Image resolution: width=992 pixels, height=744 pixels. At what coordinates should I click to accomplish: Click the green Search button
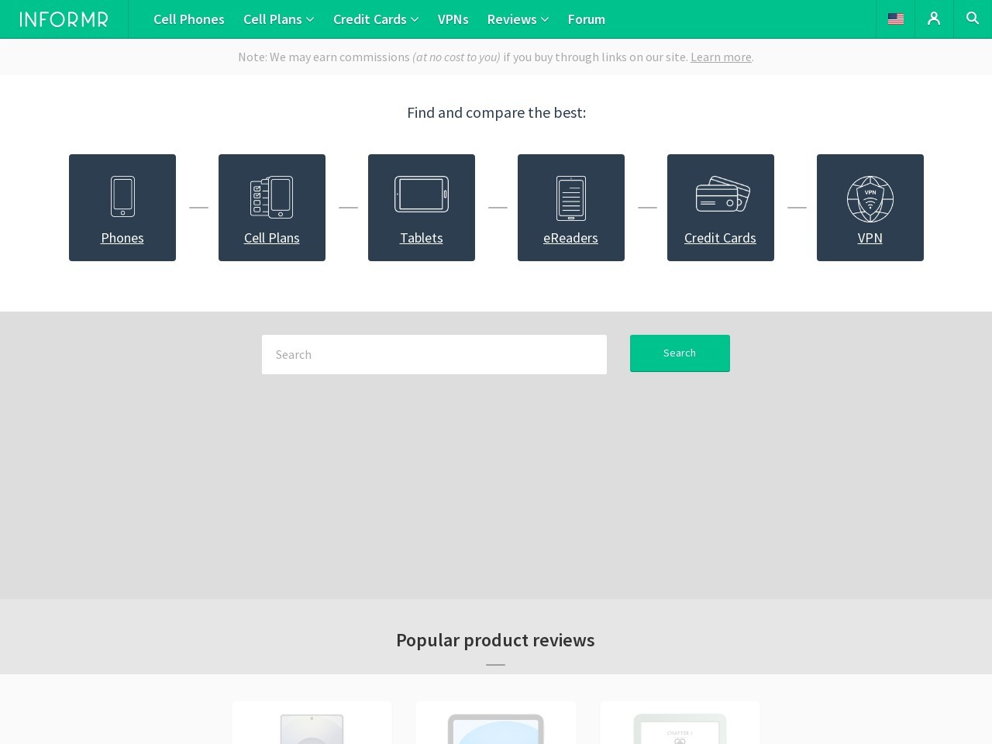click(x=680, y=353)
